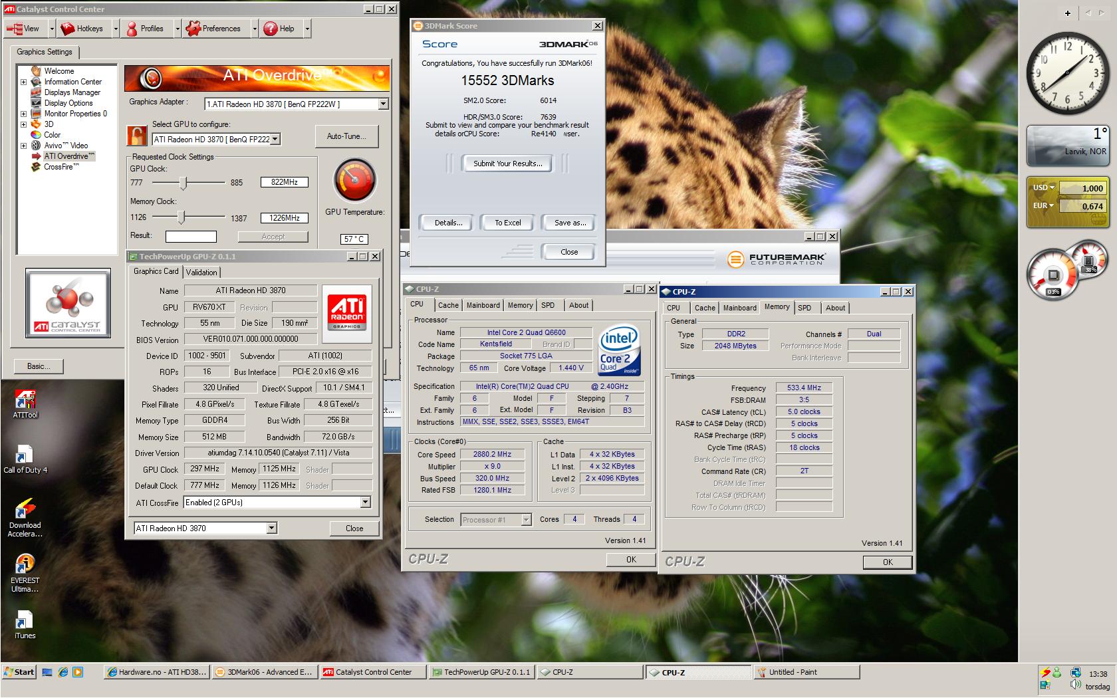Image resolution: width=1117 pixels, height=698 pixels.
Task: Open the Cache tab in left CPU-Z
Action: 448,305
